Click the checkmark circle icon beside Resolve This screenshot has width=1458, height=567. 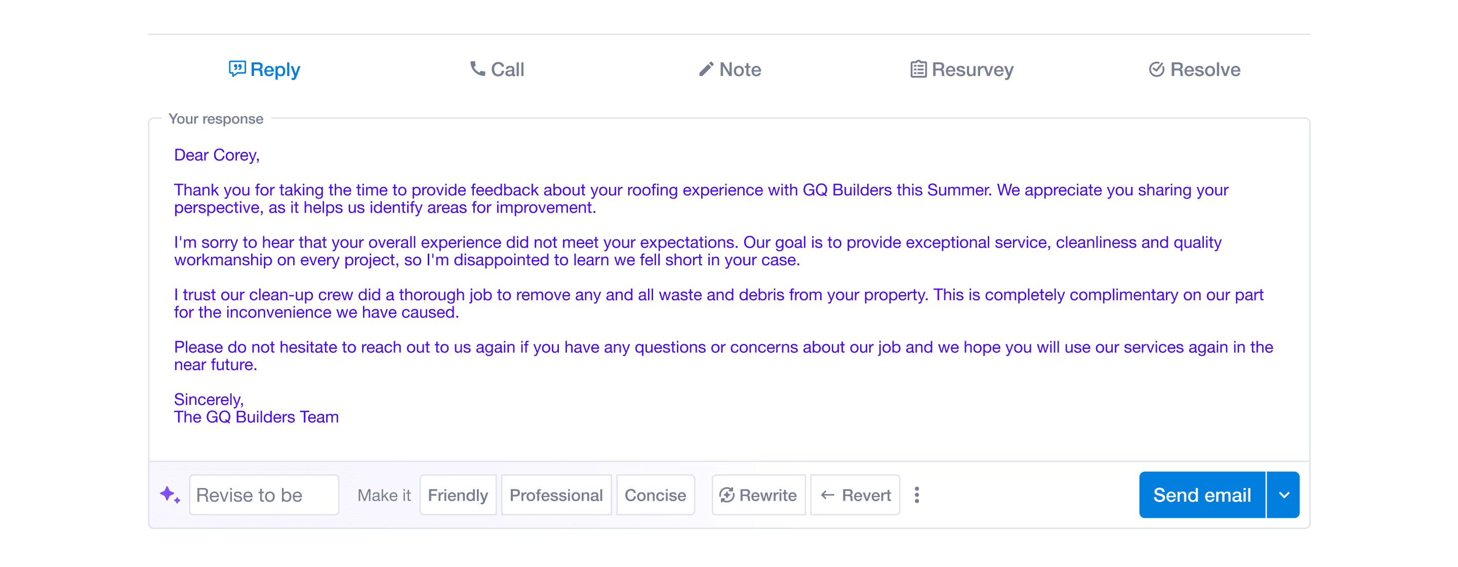tap(1156, 69)
